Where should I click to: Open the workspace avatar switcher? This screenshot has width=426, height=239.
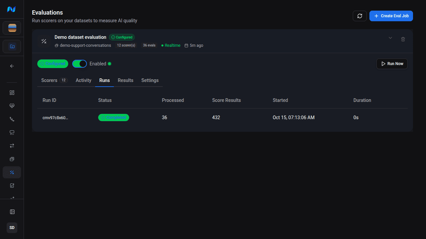coord(12,28)
